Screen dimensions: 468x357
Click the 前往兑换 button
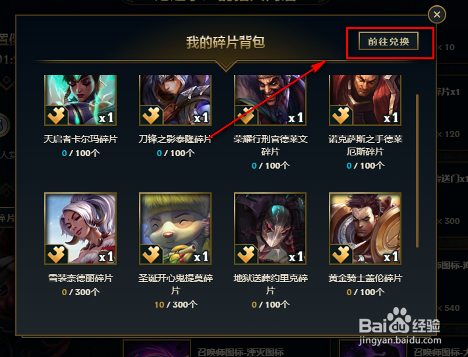tap(388, 41)
